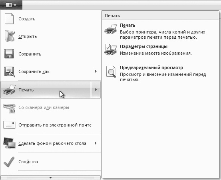Open Параметры страницы in submenu

(x=160, y=49)
